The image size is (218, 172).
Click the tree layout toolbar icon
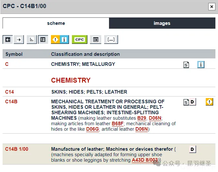click(x=43, y=40)
